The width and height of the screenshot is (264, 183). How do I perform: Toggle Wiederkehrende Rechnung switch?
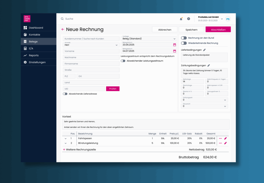[x=184, y=43]
